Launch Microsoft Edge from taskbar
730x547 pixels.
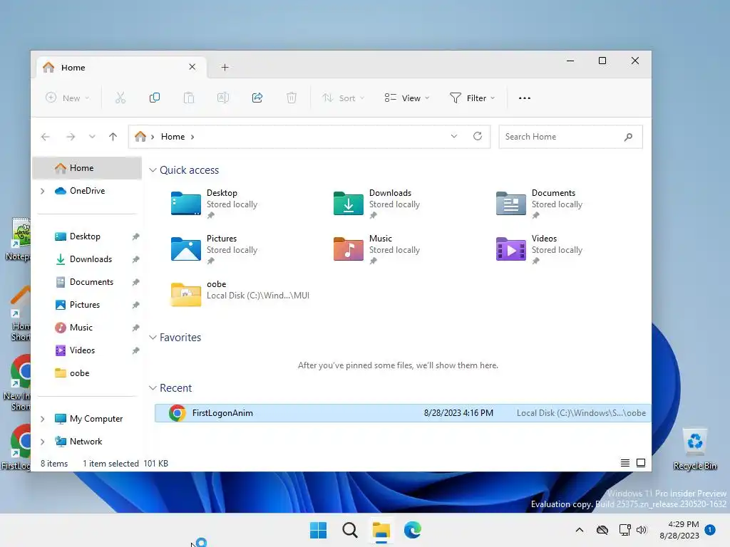[x=413, y=530]
